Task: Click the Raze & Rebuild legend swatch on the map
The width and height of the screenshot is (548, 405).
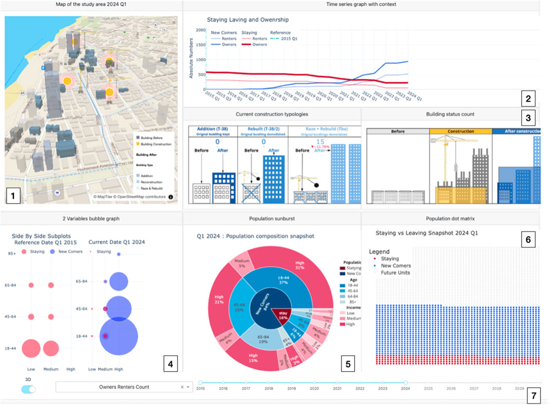Action: tap(138, 188)
